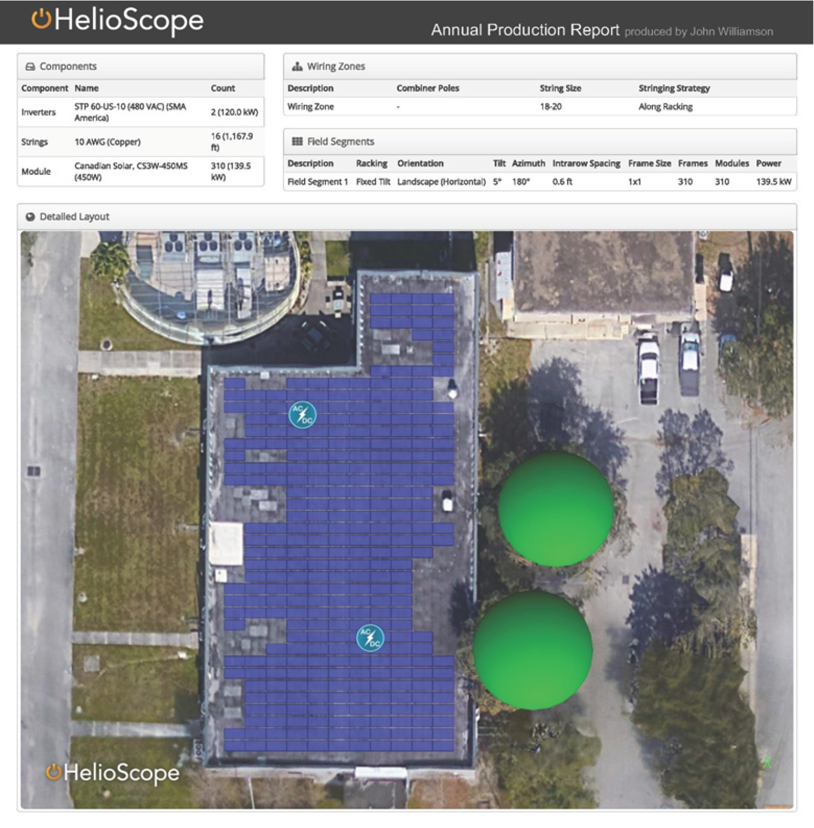This screenshot has height=828, width=814.
Task: Click the 'Combiner Poles' column header
Action: 428,89
